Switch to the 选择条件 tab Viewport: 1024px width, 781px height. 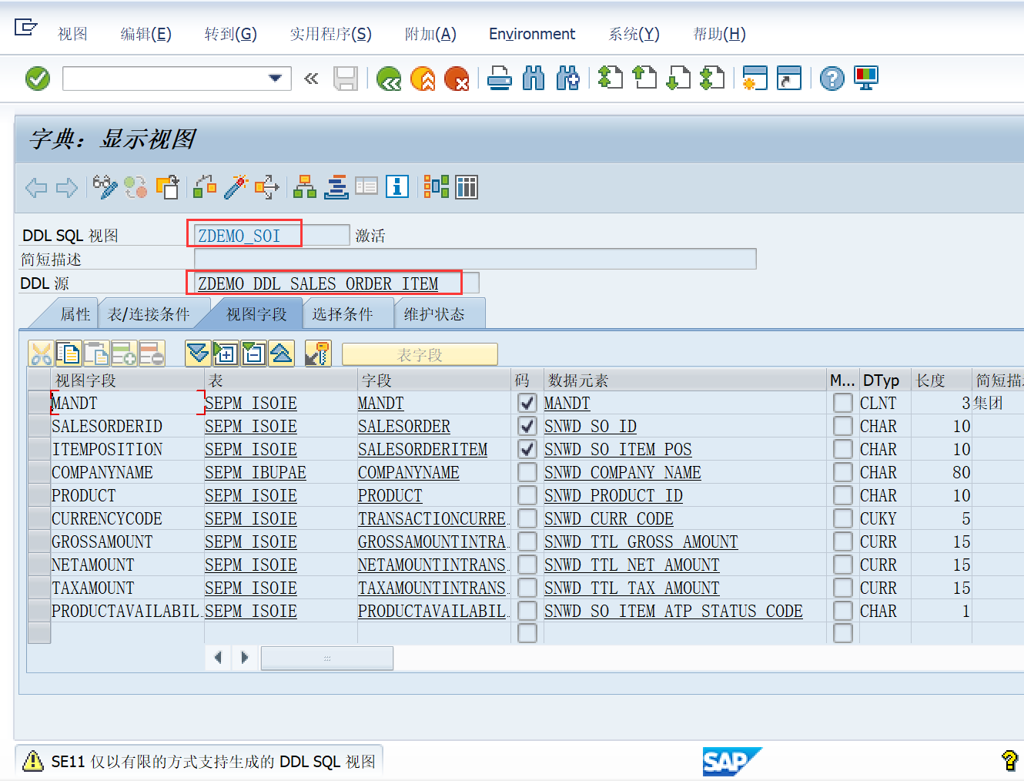pos(343,314)
